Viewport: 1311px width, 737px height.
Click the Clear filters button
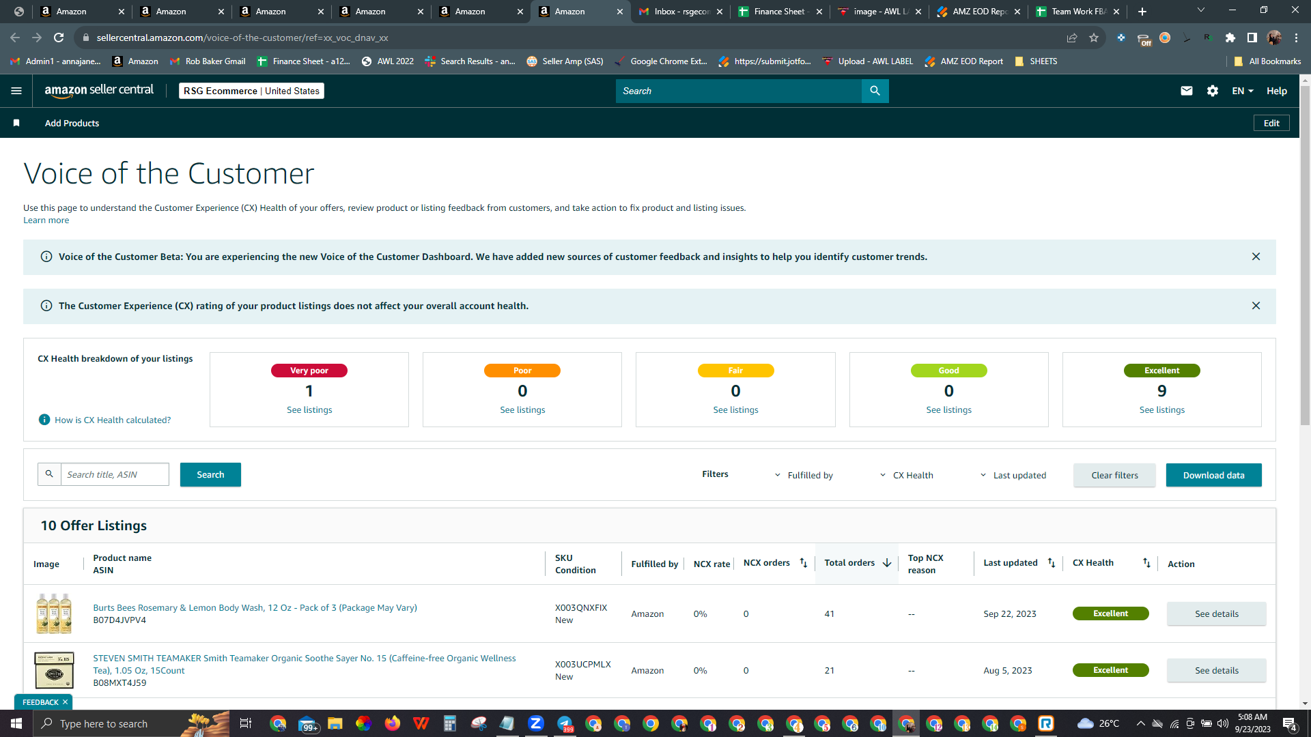click(1114, 475)
